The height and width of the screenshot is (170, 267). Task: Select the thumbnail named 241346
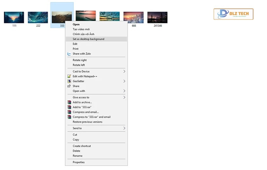(157, 18)
